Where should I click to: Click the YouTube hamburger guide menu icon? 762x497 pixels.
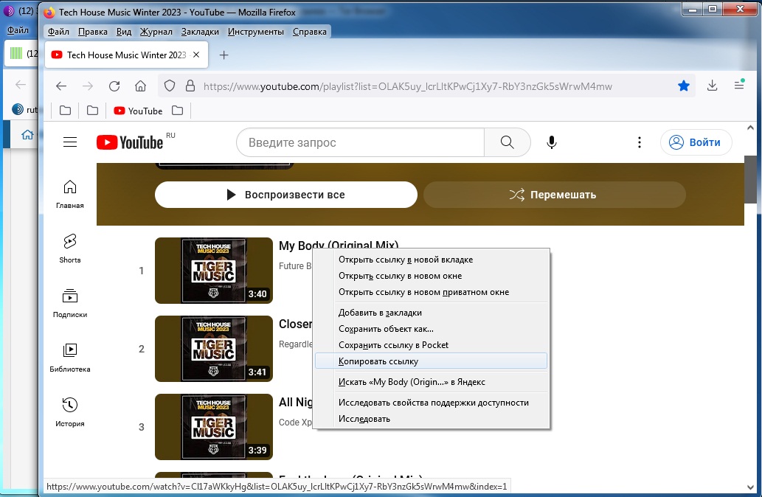coord(70,142)
